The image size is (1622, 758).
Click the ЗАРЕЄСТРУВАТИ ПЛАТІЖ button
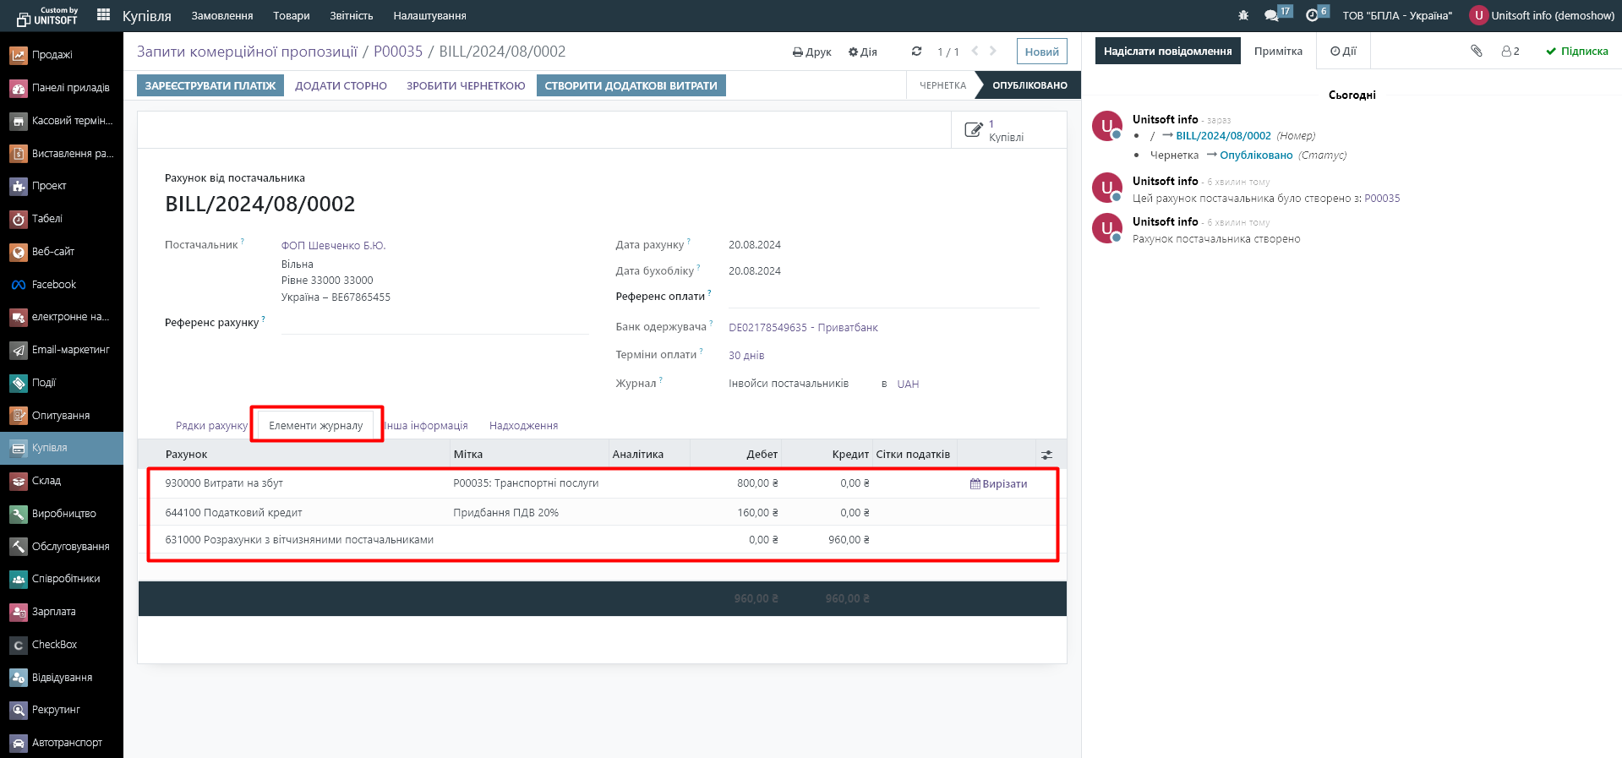(x=210, y=85)
